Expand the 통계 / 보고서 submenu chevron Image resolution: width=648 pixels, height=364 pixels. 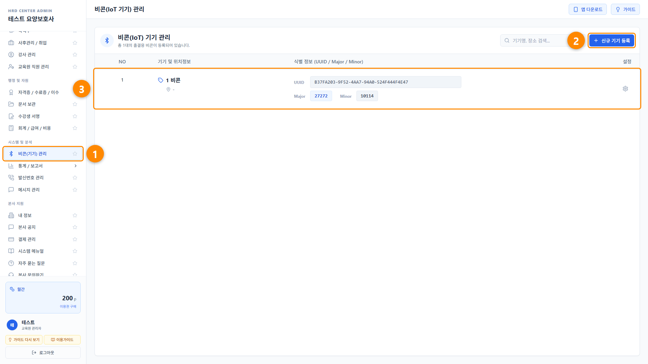75,166
